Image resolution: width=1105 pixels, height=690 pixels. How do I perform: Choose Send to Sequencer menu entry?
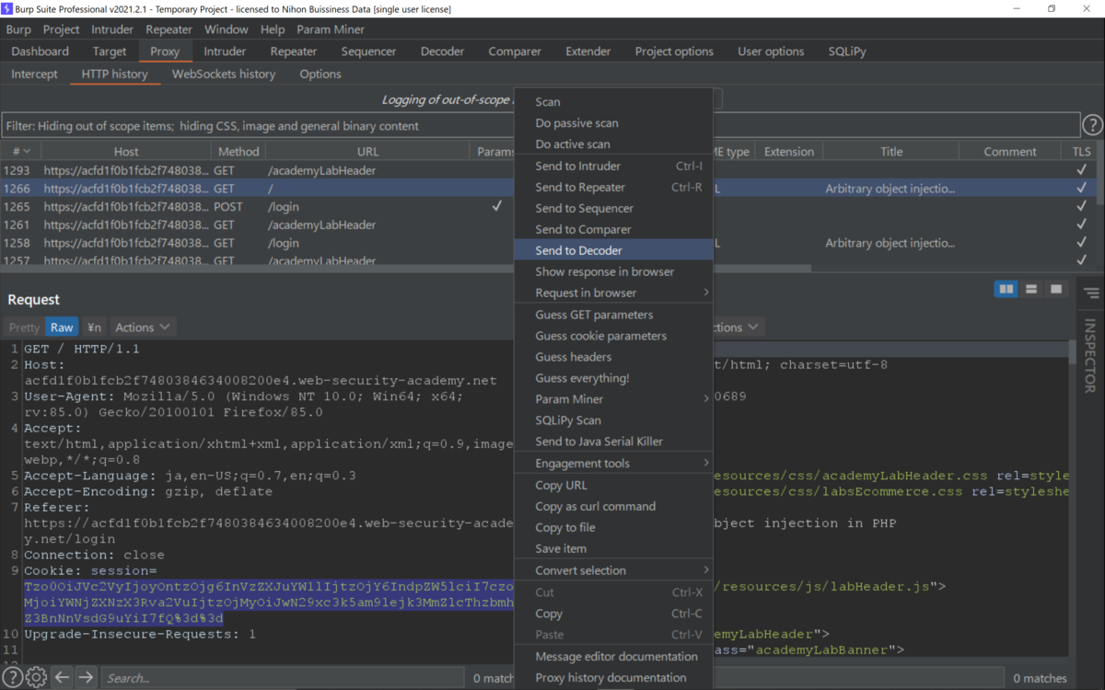click(614, 208)
